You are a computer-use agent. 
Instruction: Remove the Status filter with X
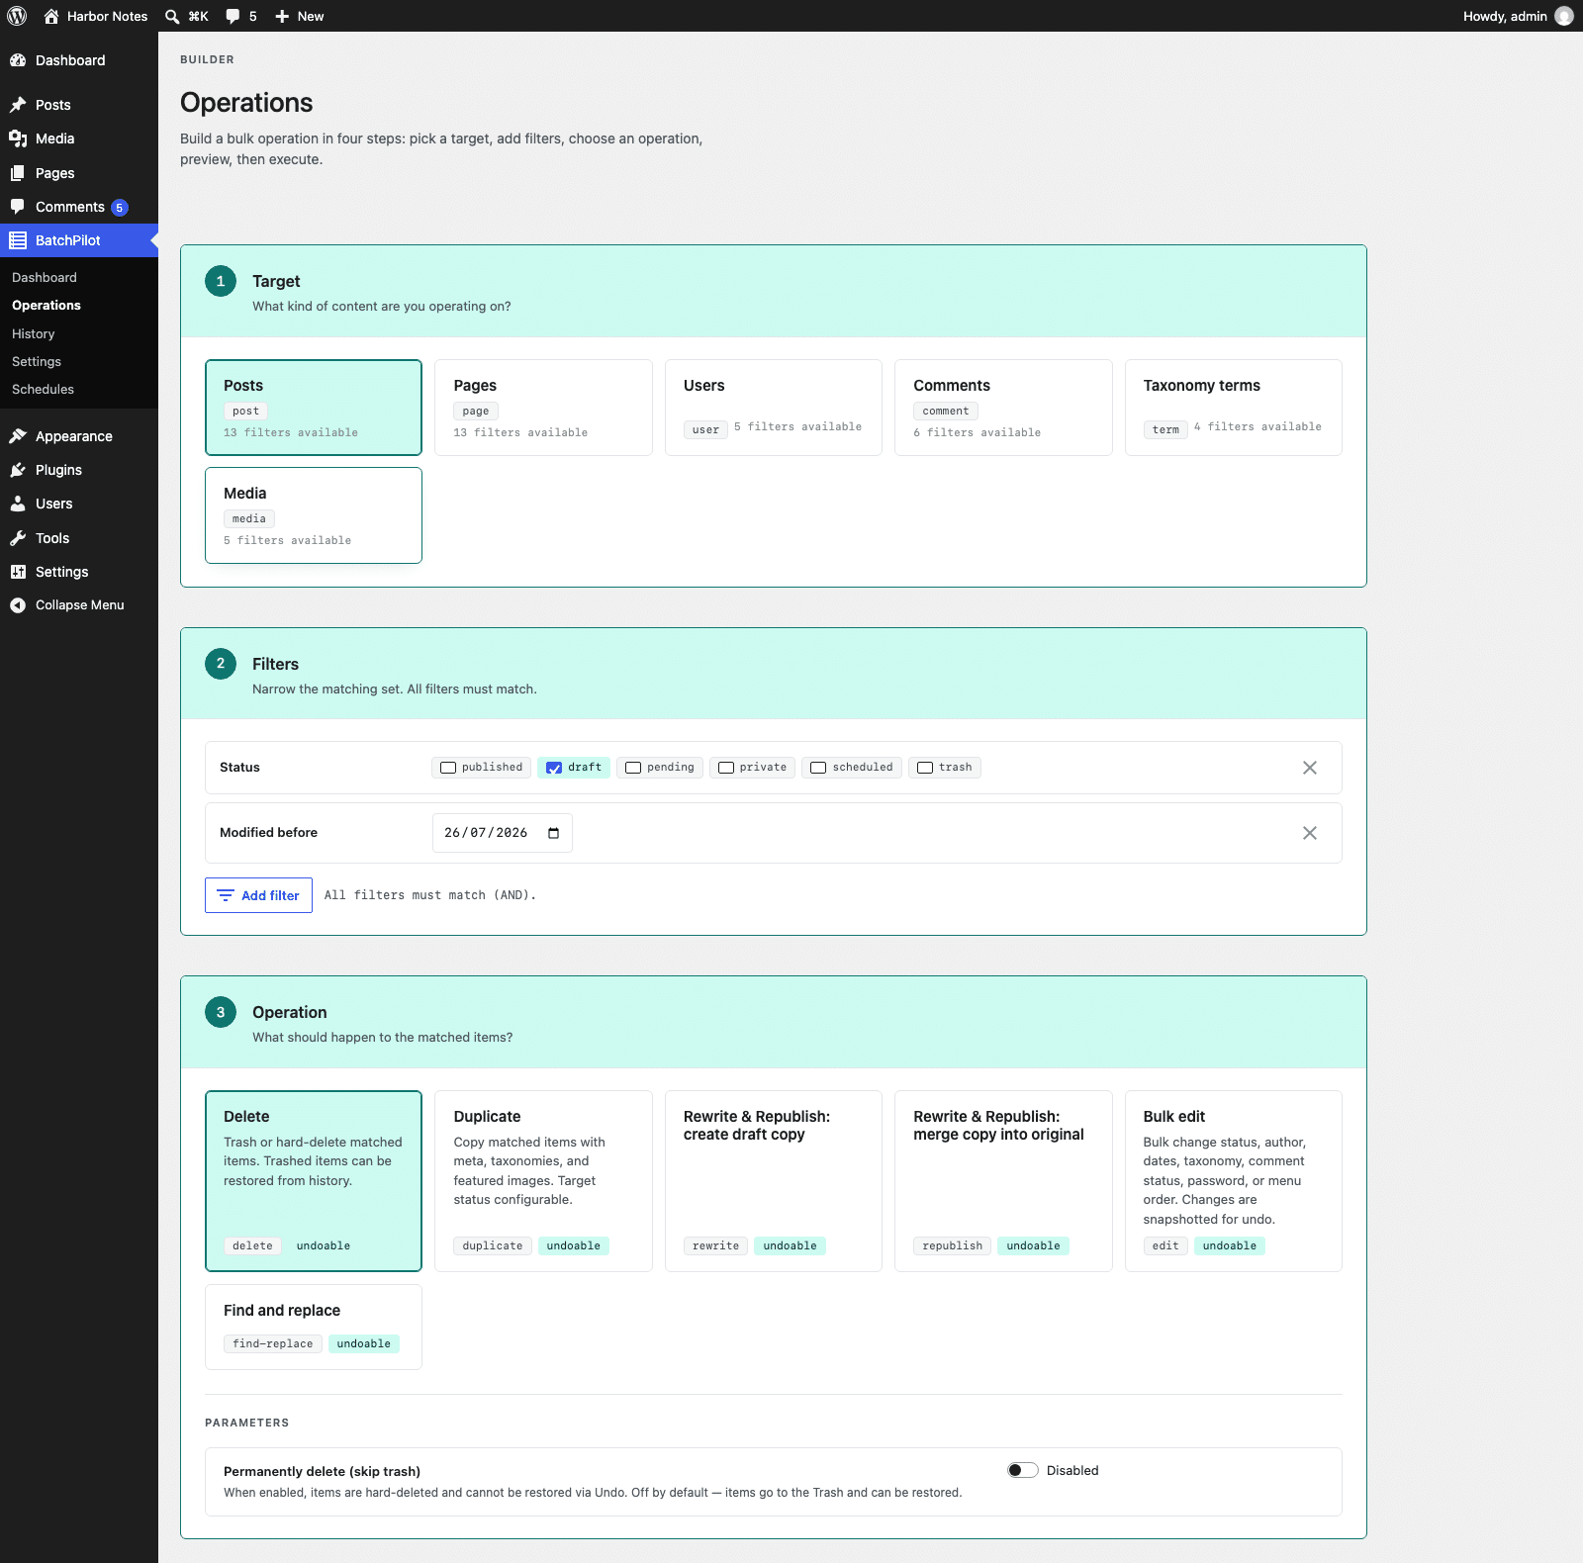[1310, 768]
